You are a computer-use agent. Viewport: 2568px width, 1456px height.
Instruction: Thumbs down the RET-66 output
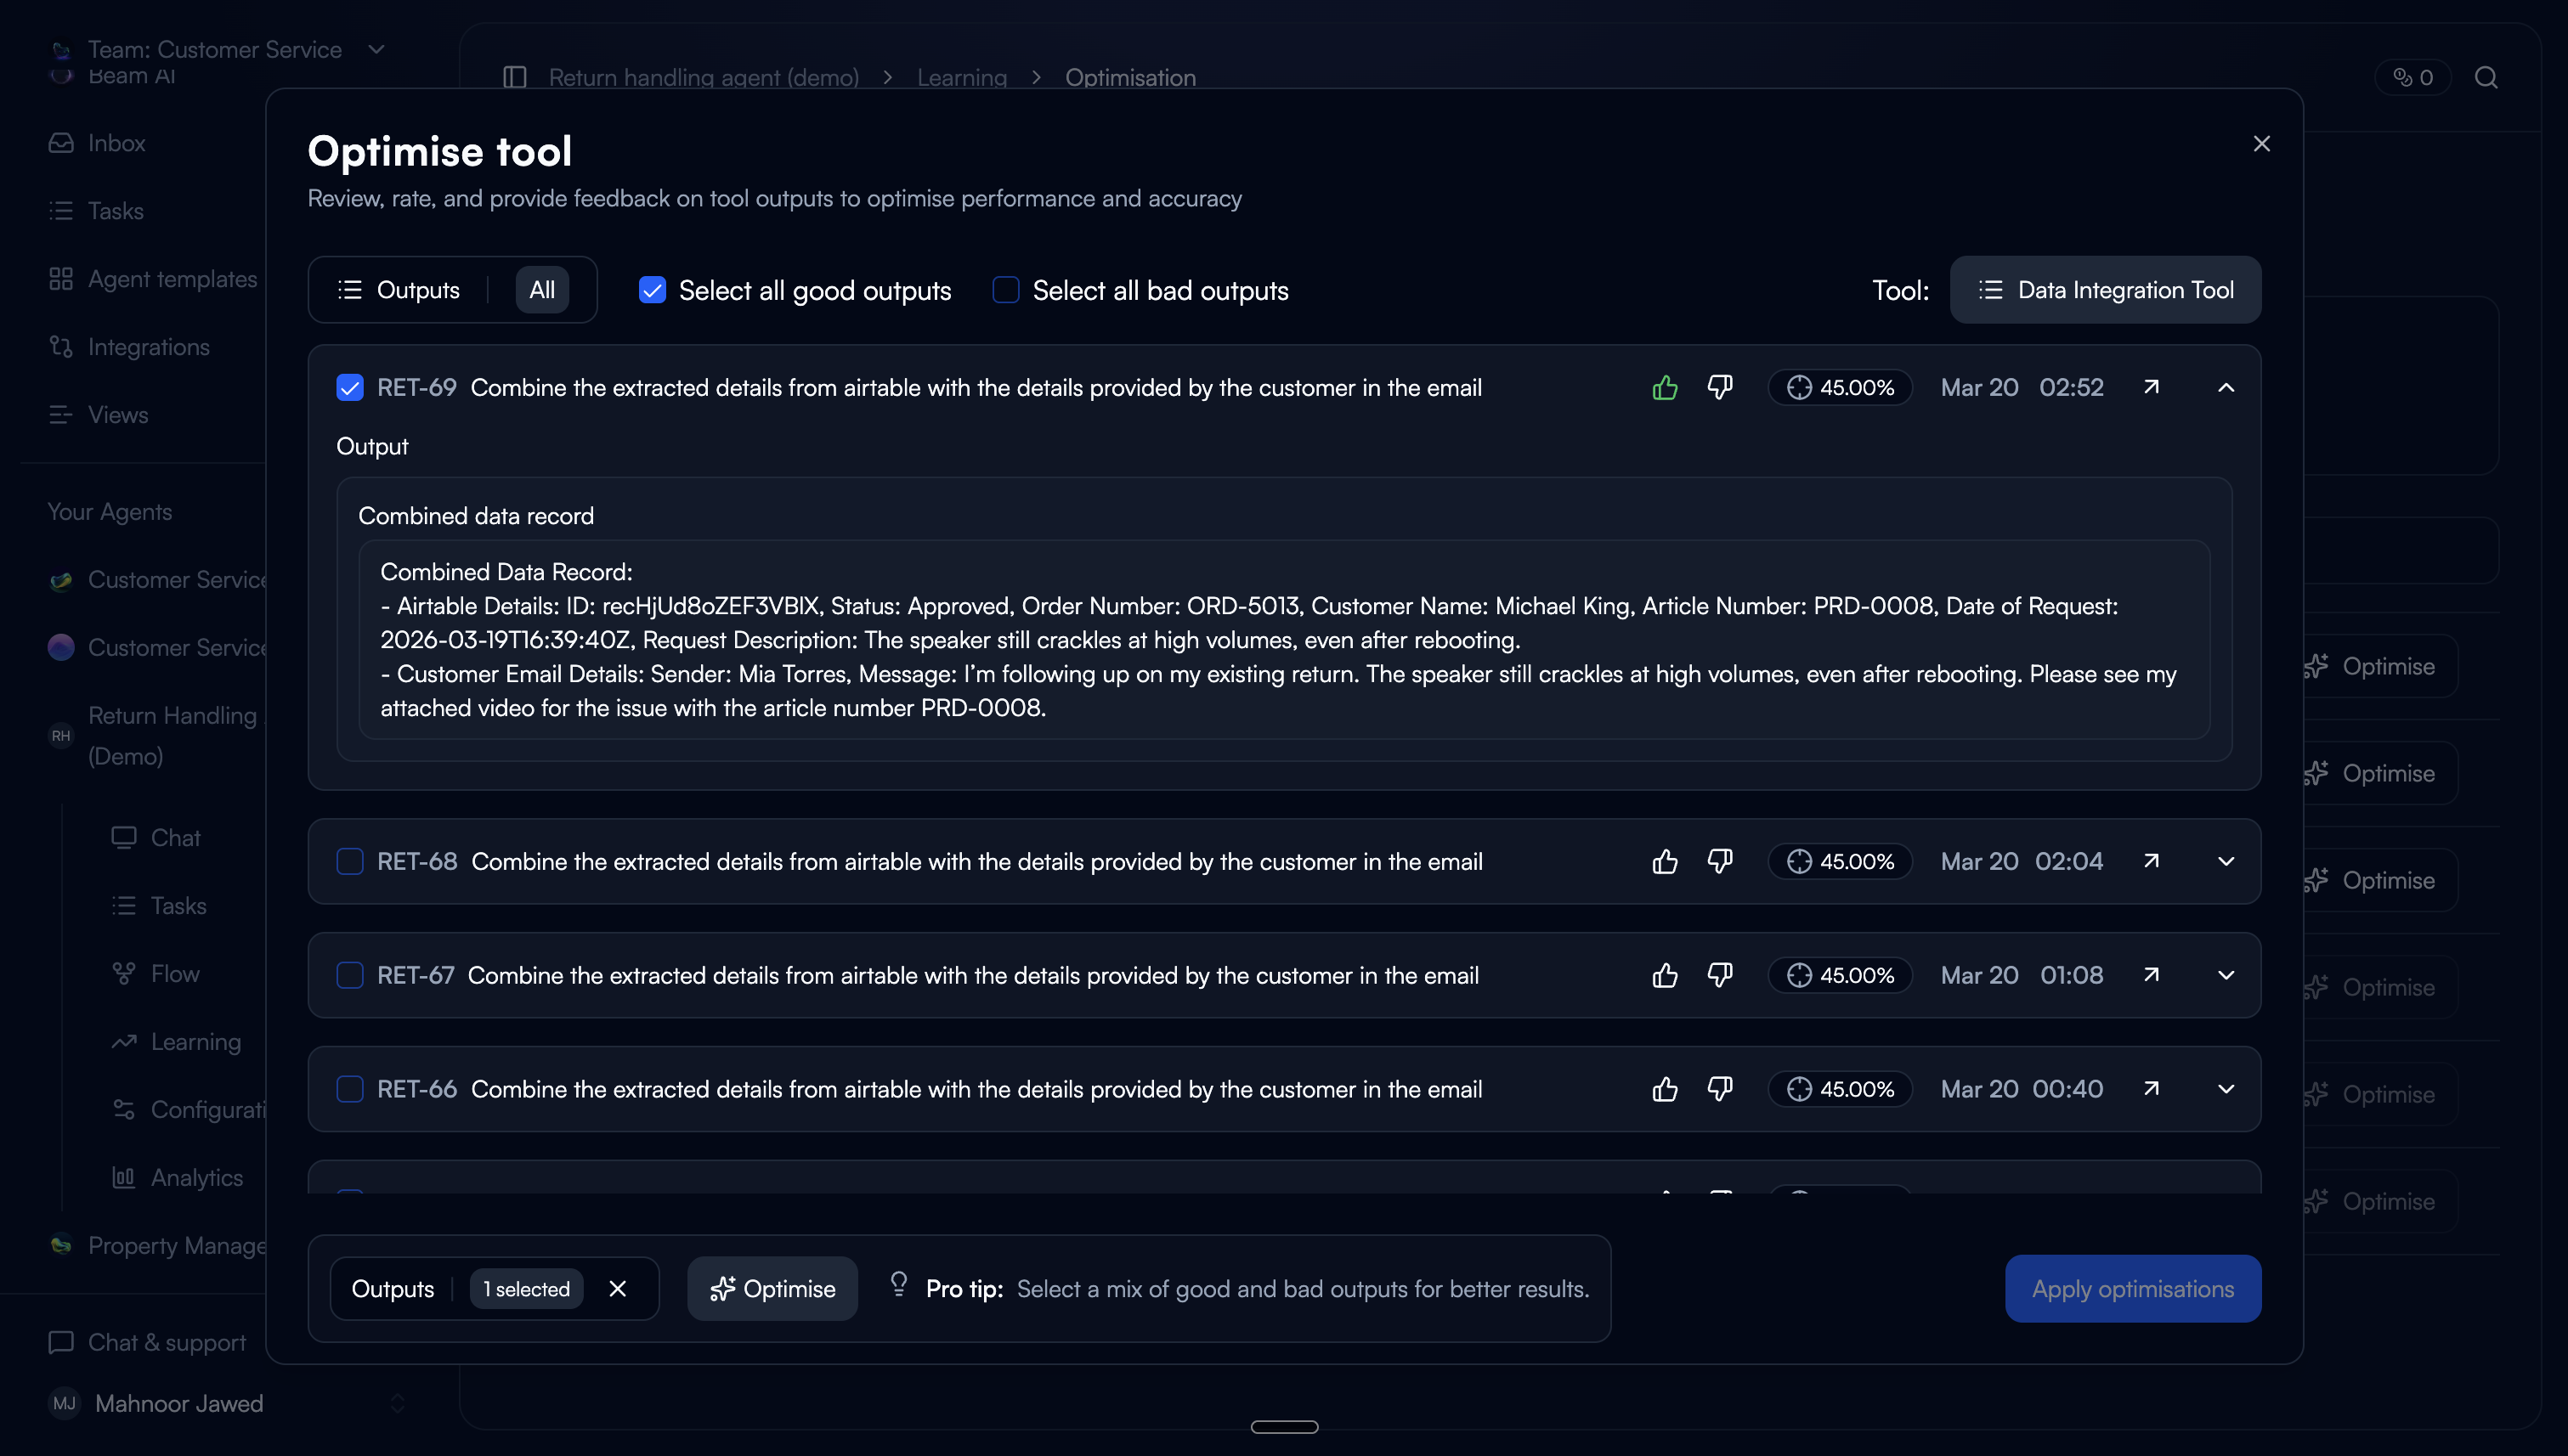pyautogui.click(x=1720, y=1088)
